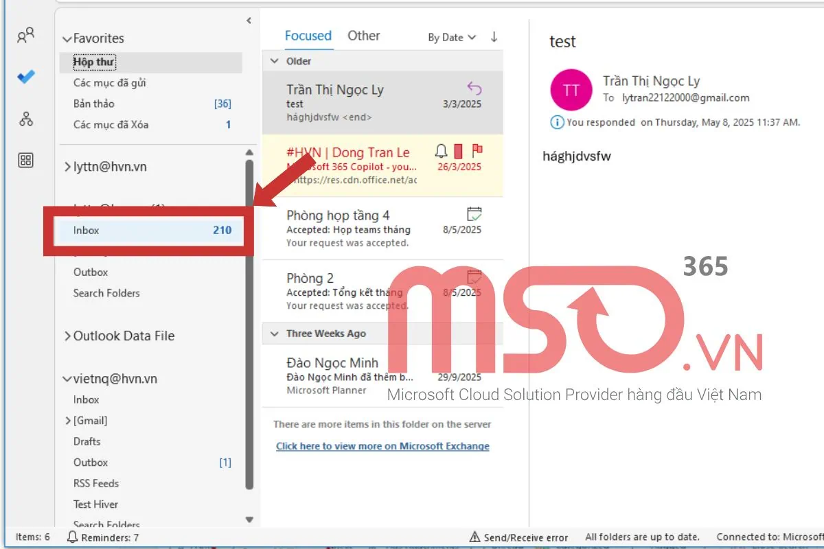Viewport: 824px width, 549px height.
Task: Click the red flag on Dong Tran Le email
Action: coord(477,151)
